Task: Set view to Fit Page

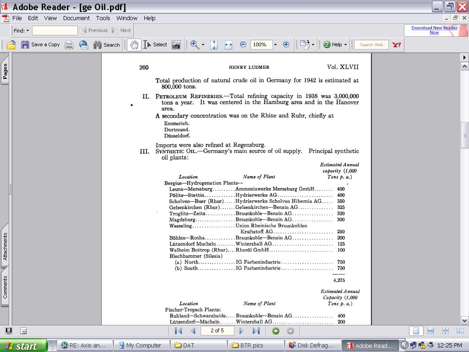Action: 214,45
